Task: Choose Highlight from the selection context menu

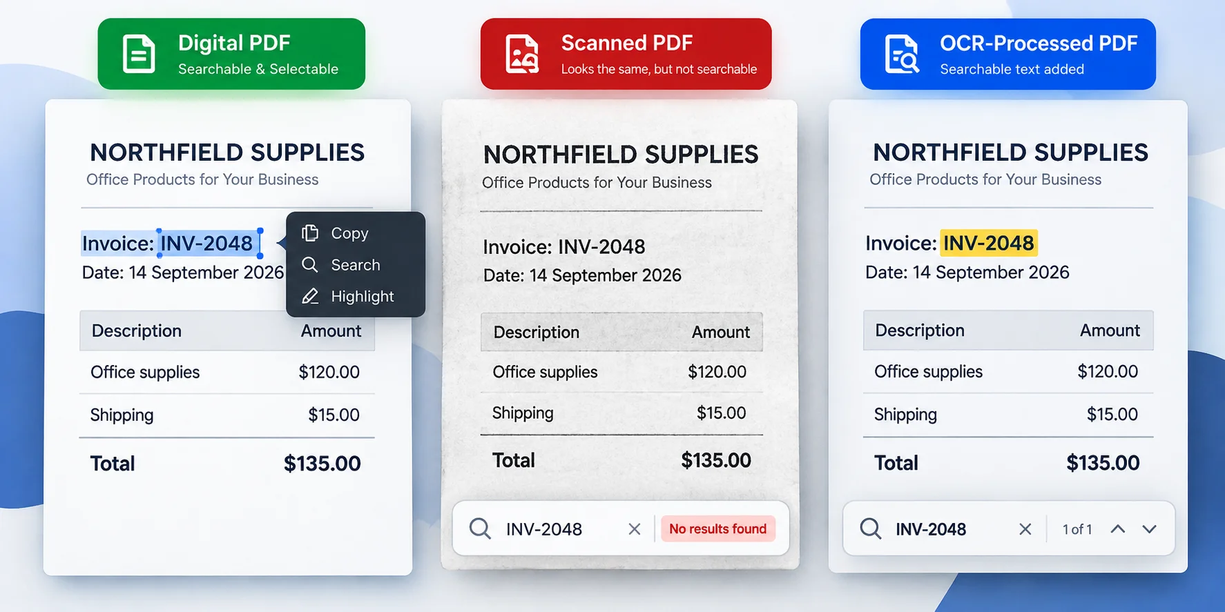Action: pyautogui.click(x=356, y=297)
